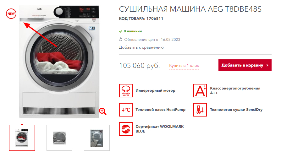This screenshot has width=281, height=152.
Task: Click the main dryer product image
Action: coord(59,62)
